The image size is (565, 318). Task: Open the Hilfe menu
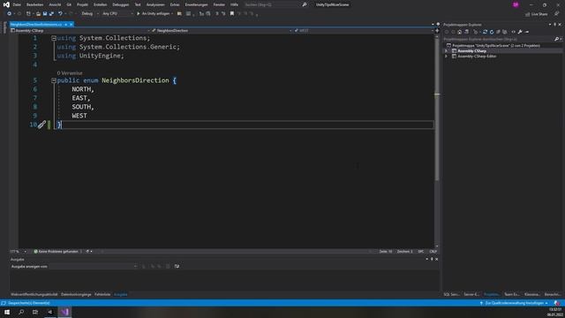tap(234, 4)
